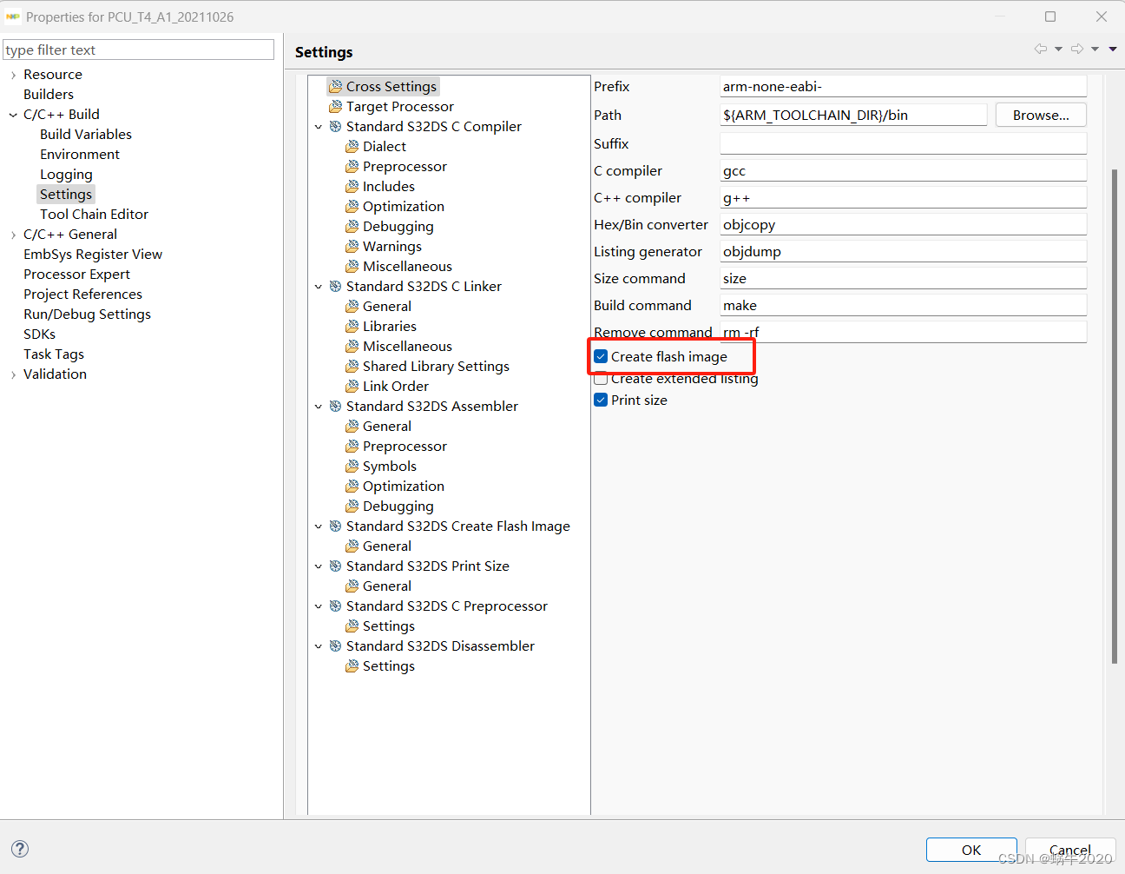
Task: Expand the Resource category
Action: (13, 75)
